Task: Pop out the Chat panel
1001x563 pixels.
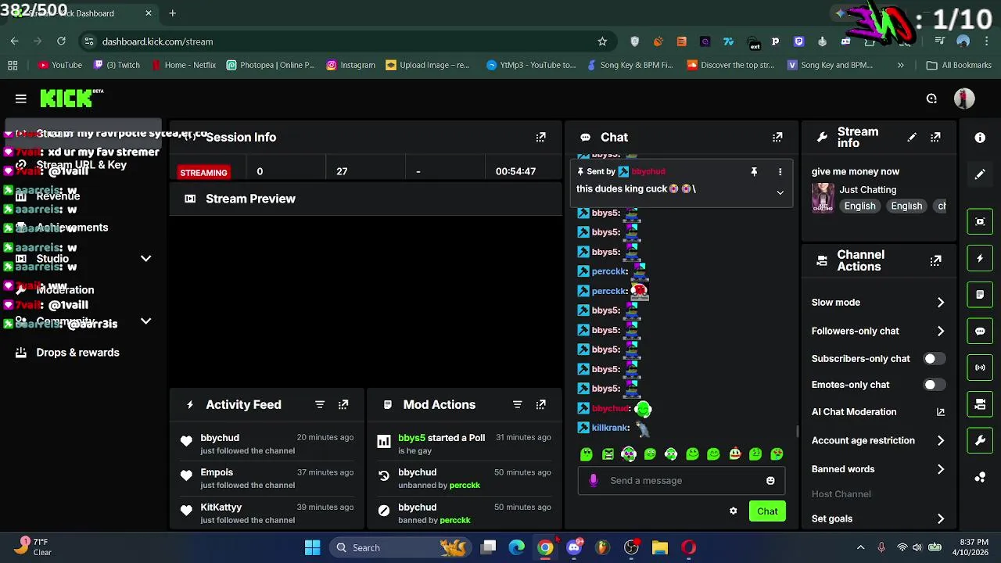Action: [777, 137]
